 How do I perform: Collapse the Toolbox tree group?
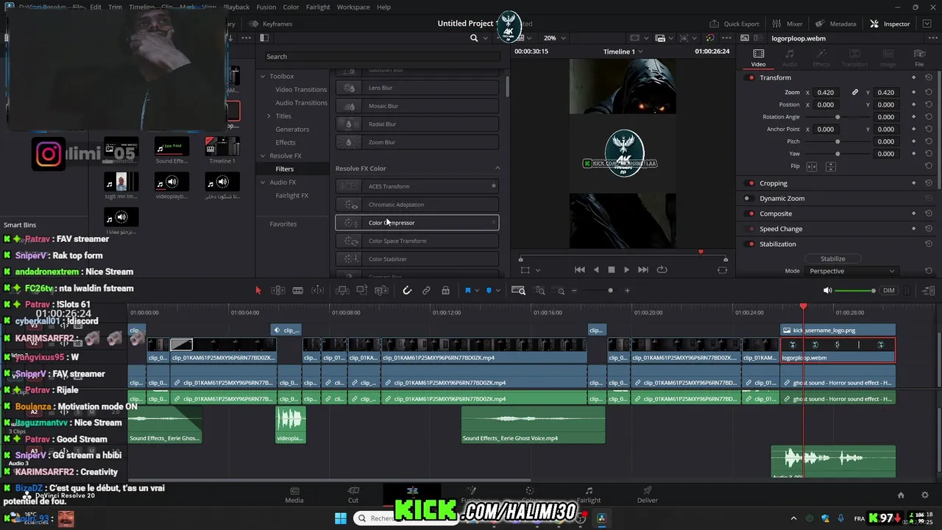tap(263, 77)
